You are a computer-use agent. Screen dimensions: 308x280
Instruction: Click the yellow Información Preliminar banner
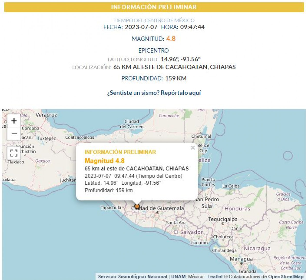pos(154,7)
